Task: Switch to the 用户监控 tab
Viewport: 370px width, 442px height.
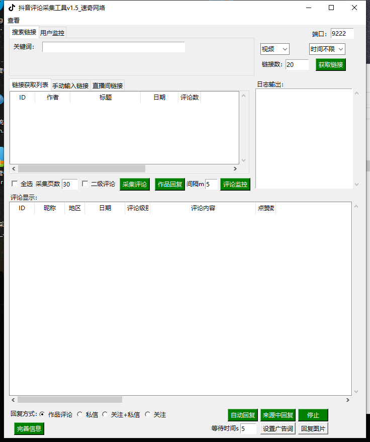Action: [52, 33]
